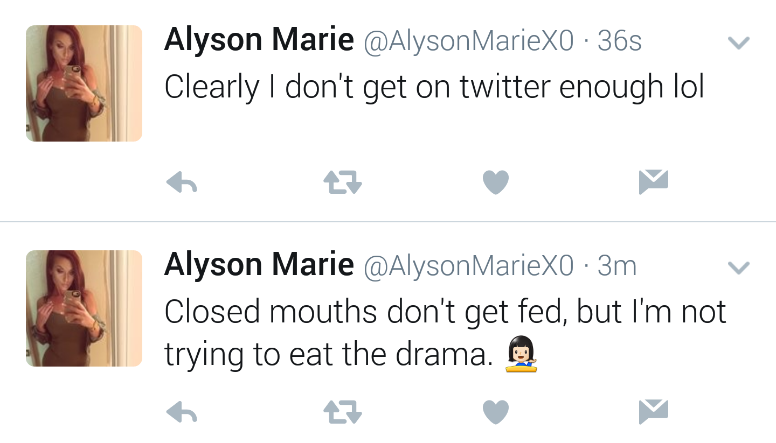The width and height of the screenshot is (776, 443).
Task: Like the tweet posted 36s ago
Action: coord(496,182)
